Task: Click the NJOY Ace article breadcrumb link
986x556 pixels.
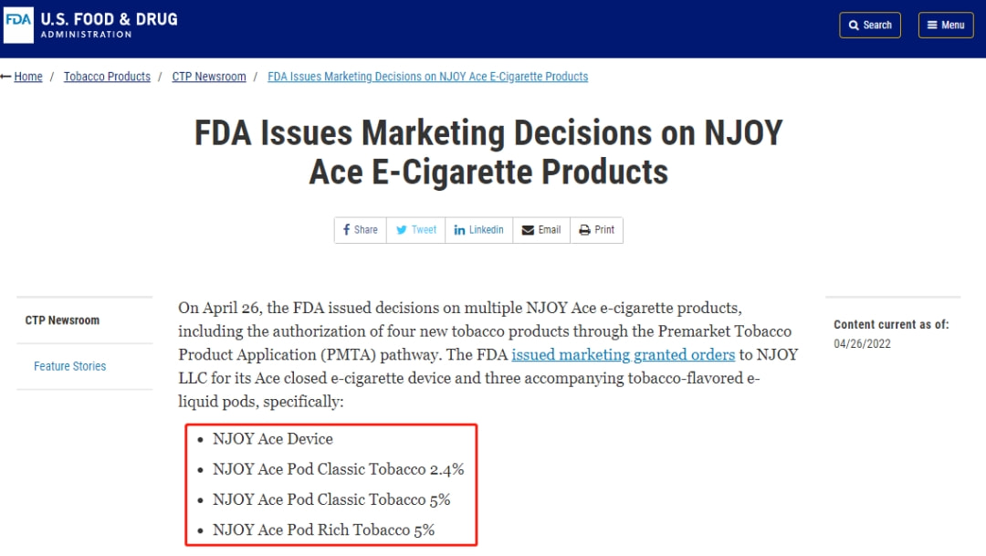Action: 427,77
